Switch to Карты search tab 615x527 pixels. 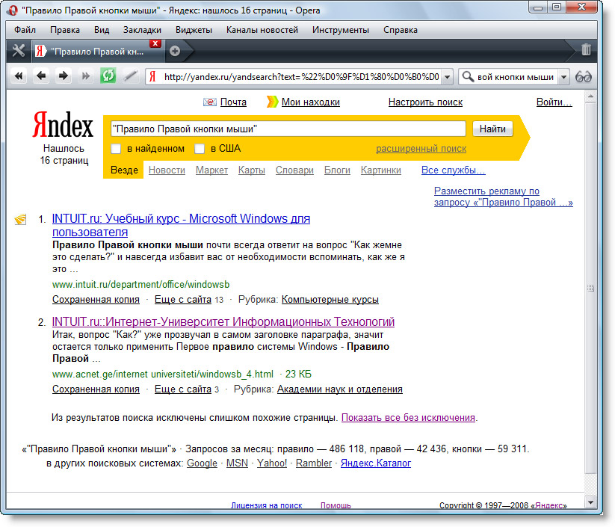251,170
